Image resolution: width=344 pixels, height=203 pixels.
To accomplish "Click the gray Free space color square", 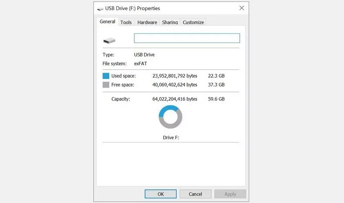I will (106, 85).
